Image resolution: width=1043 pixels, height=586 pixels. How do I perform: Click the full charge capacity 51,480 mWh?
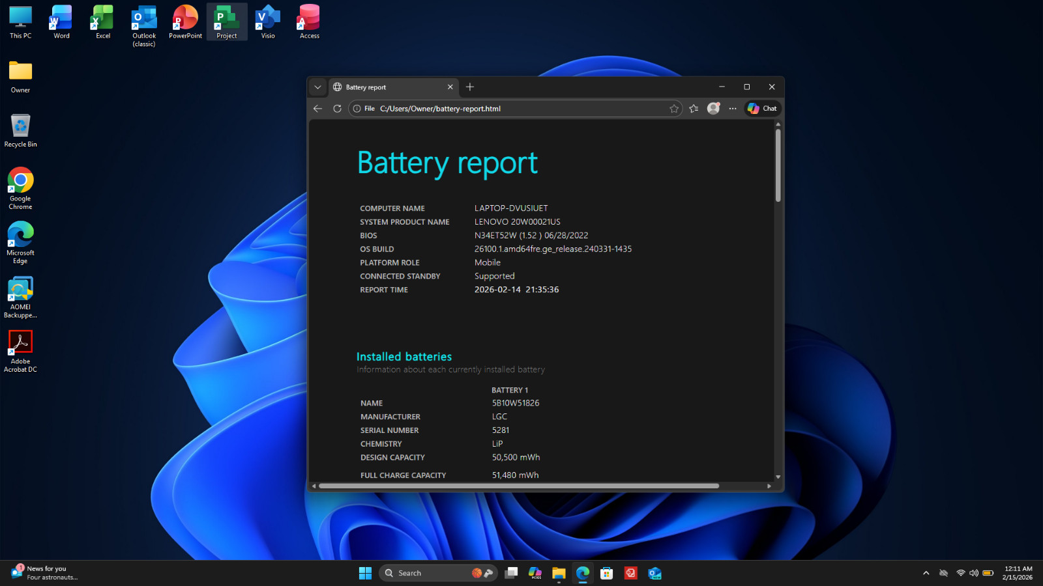(515, 475)
